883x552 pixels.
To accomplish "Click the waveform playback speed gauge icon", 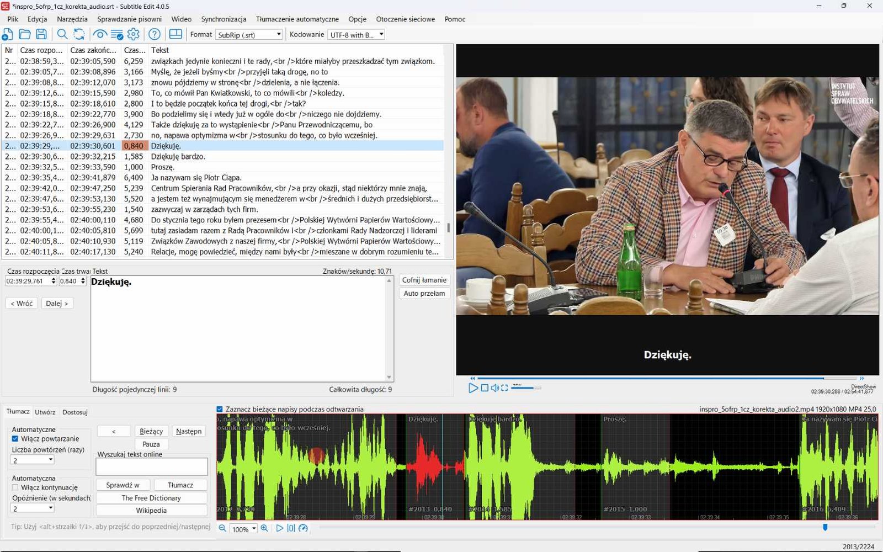I will 303,528.
